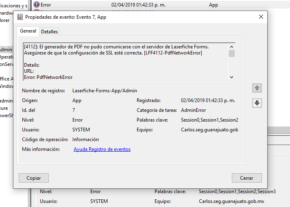
Task: Click the Laserfiche-Forms-App/Admin log name value
Action: click(105, 91)
